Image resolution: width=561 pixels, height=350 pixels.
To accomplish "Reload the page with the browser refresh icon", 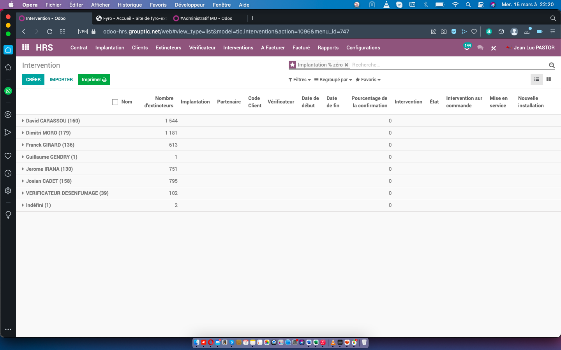I will 49,31.
